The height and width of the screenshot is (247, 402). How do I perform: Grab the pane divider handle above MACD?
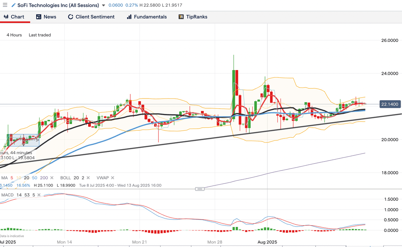tap(200, 189)
